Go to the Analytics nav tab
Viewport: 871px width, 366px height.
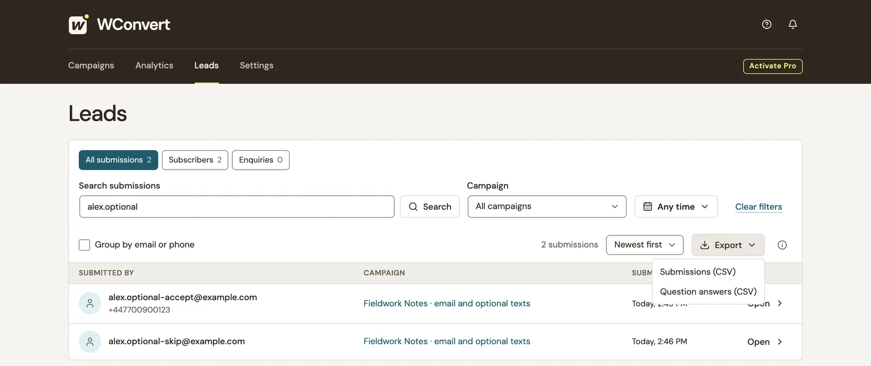click(154, 65)
